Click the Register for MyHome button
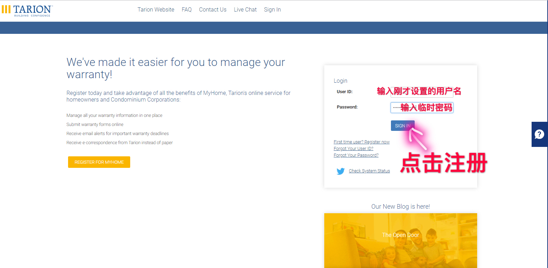 [x=99, y=162]
